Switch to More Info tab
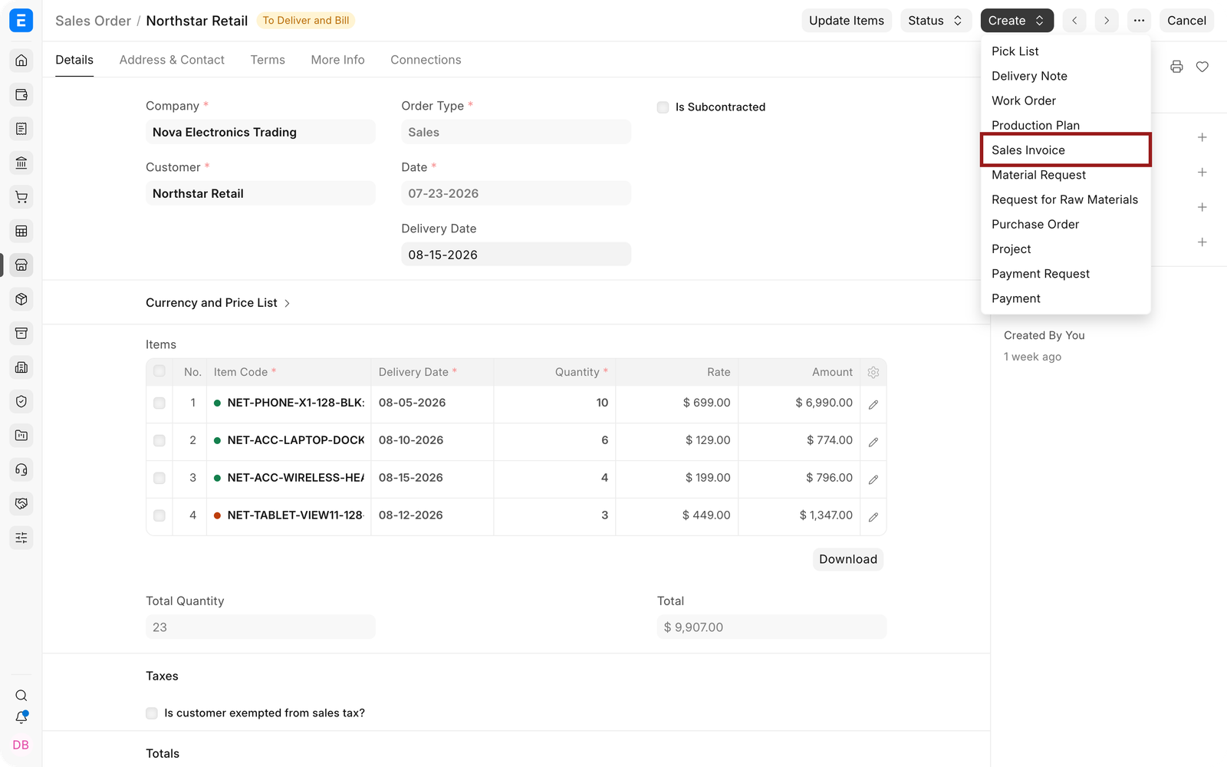 click(x=337, y=60)
